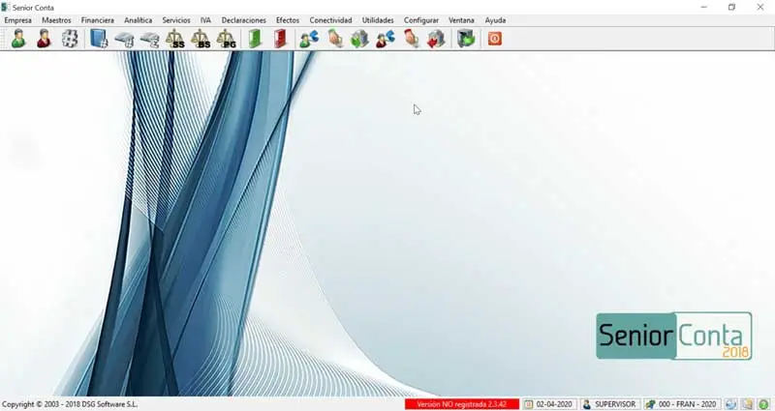Open the PG balance scales icon
Image resolution: width=775 pixels, height=411 pixels.
(x=227, y=39)
